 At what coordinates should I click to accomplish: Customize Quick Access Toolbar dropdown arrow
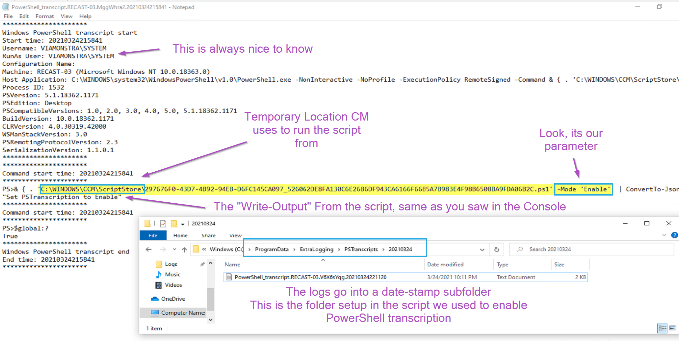183,224
